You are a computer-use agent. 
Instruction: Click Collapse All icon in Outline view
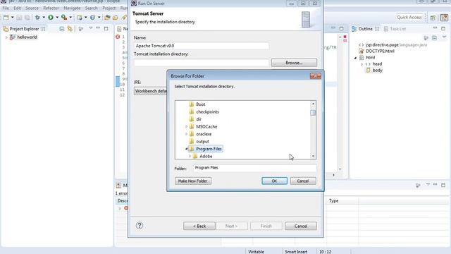tap(434, 37)
